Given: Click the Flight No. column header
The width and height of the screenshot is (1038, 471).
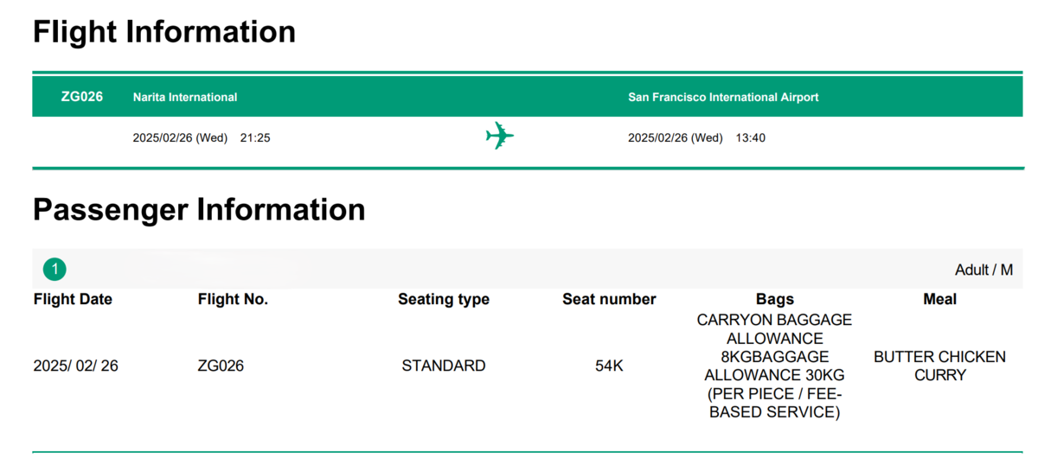Looking at the screenshot, I should 233,299.
